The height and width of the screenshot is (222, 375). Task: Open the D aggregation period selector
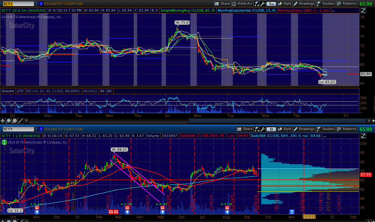(x=271, y=129)
